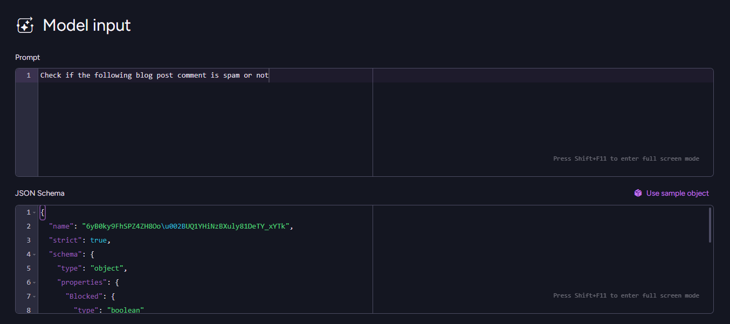
Task: Click line number 1 in Prompt editor
Action: (29, 75)
